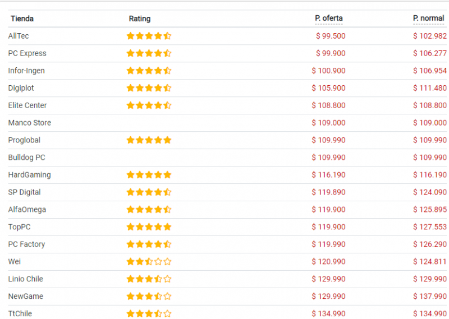Open the Manco Store link
Image resolution: width=449 pixels, height=319 pixels.
pos(30,123)
